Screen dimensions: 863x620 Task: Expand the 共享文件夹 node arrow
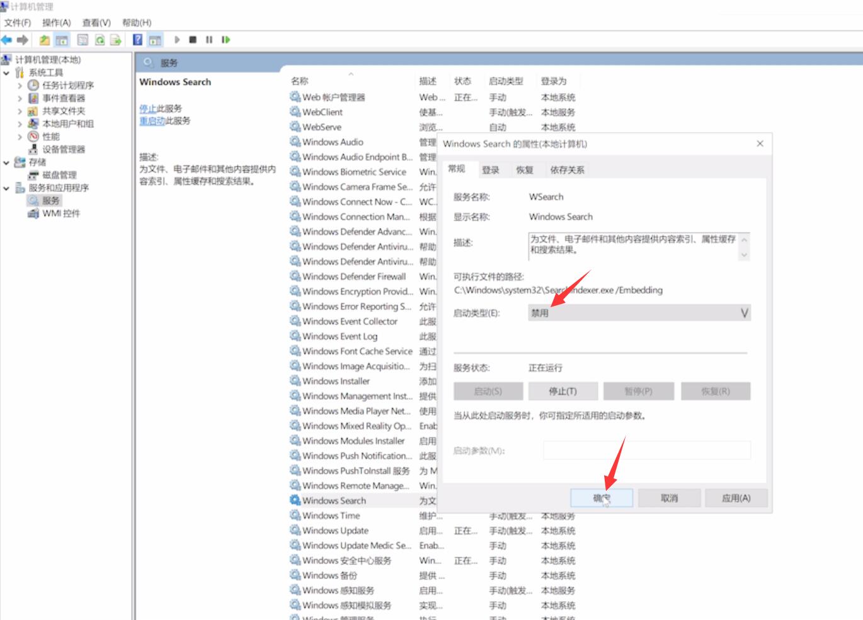pyautogui.click(x=20, y=111)
